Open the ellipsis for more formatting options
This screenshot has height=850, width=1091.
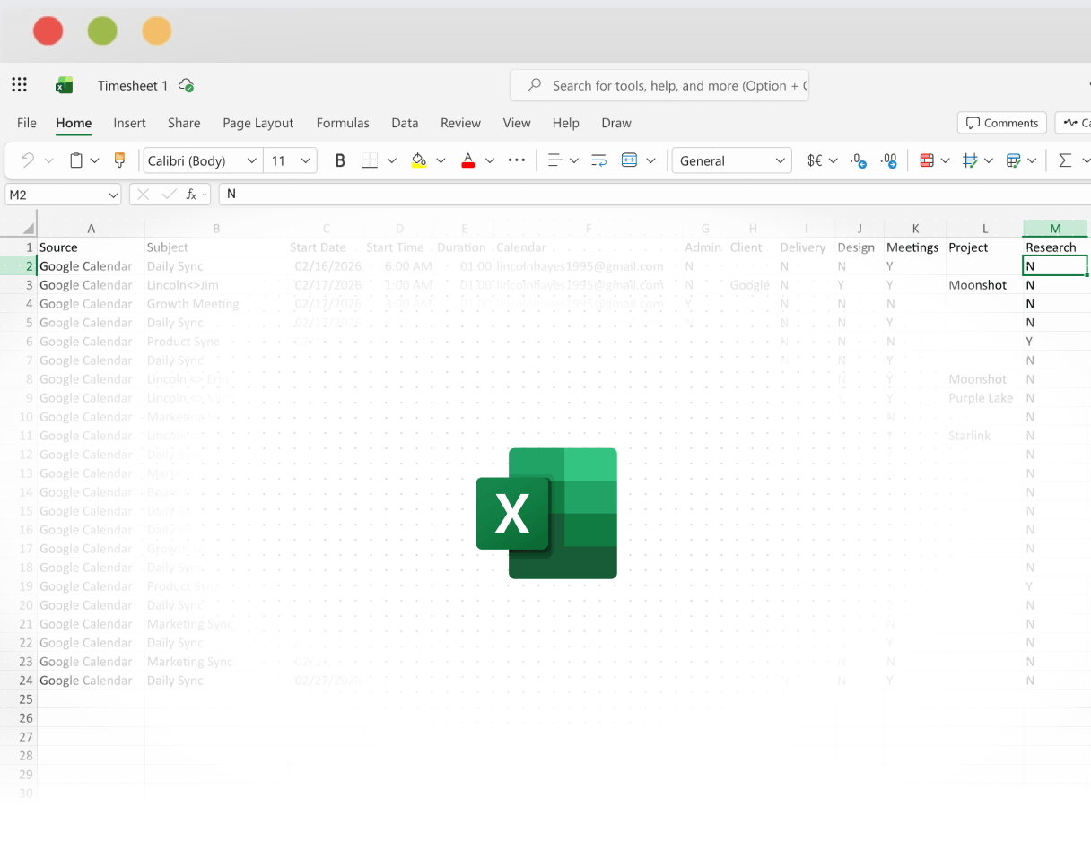516,160
